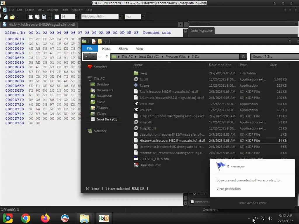This screenshot has width=299, height=224.
Task: Open the Window menu in HxD
Action: point(77,10)
